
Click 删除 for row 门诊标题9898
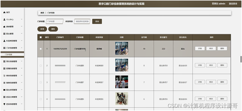tap(222, 49)
